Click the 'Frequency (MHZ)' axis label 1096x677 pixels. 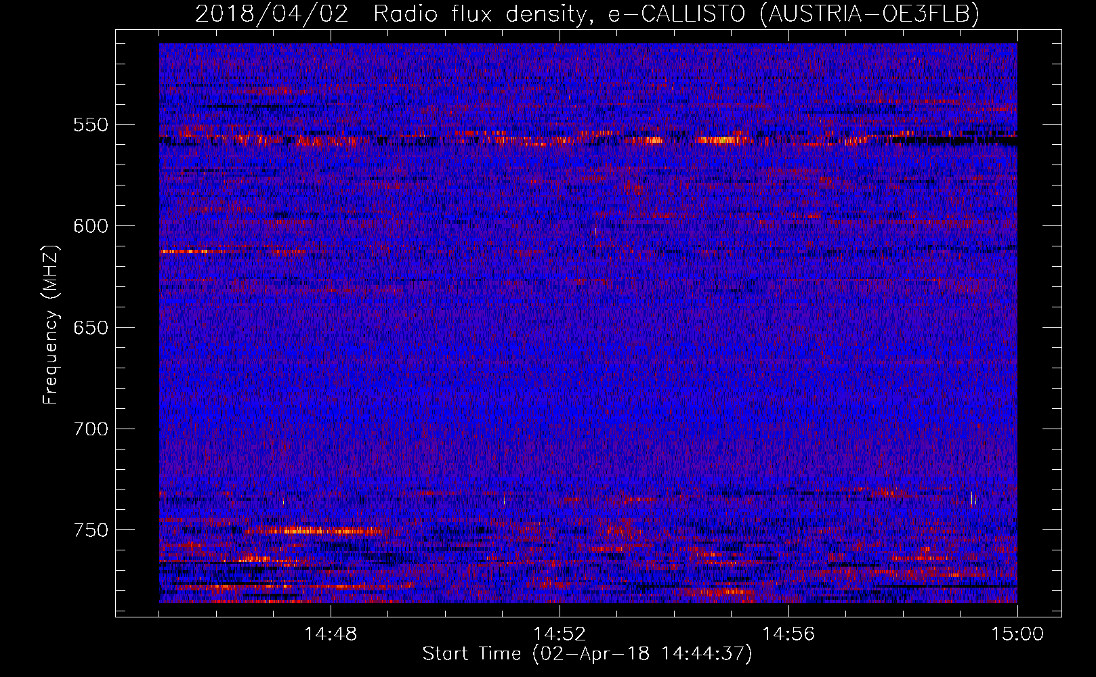(51, 324)
